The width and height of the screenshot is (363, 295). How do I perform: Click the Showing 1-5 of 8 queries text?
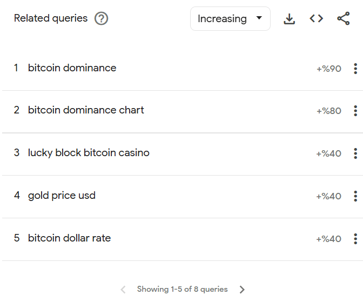(x=182, y=290)
